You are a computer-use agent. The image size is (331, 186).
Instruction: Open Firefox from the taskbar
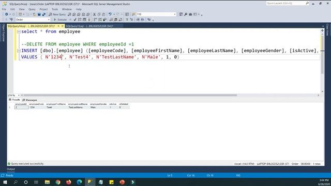coord(69,182)
